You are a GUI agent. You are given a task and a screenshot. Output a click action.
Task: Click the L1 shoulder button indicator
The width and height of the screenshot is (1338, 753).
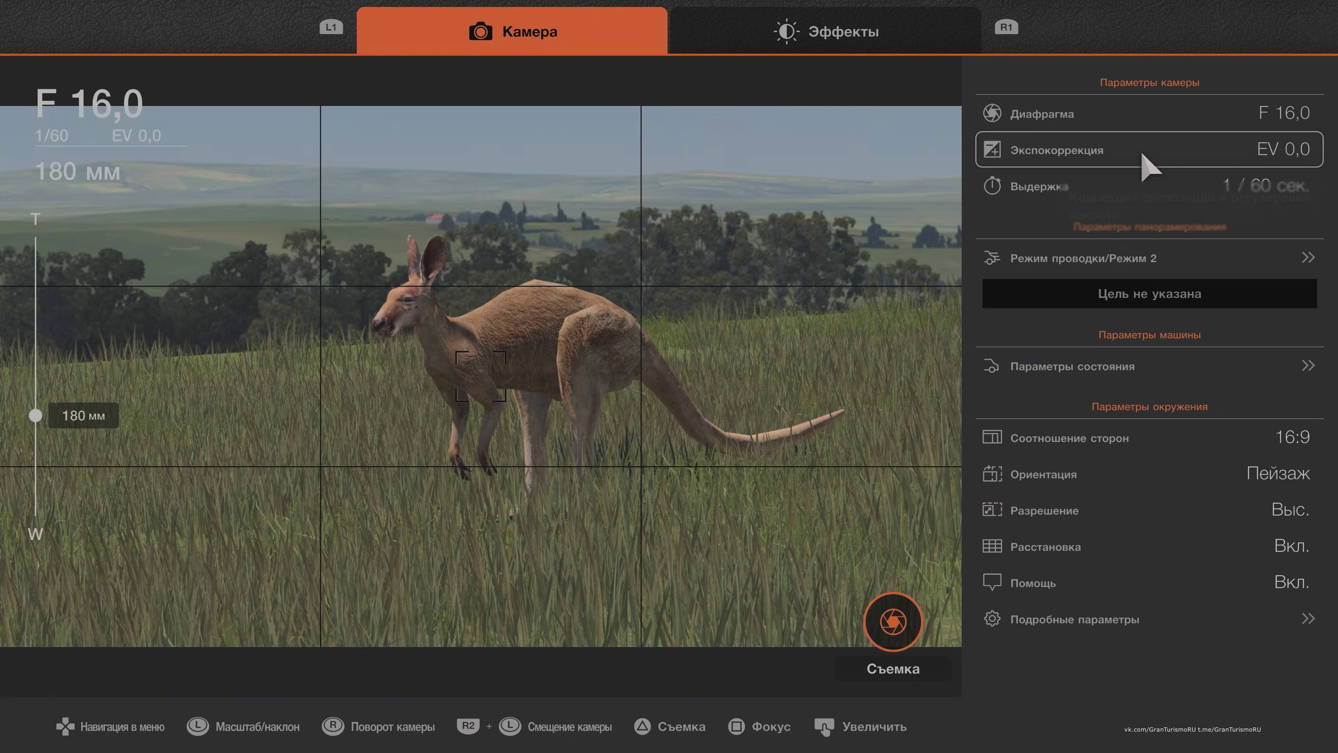331,27
